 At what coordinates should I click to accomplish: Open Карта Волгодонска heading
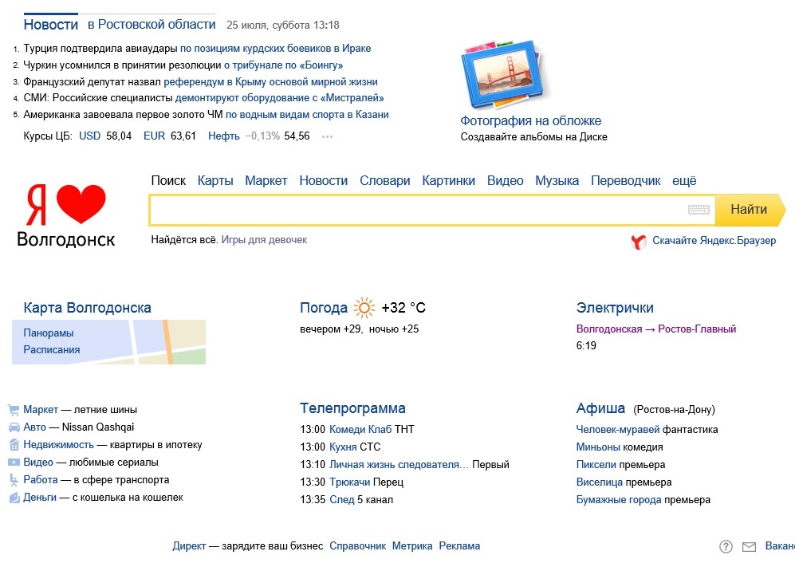point(87,308)
